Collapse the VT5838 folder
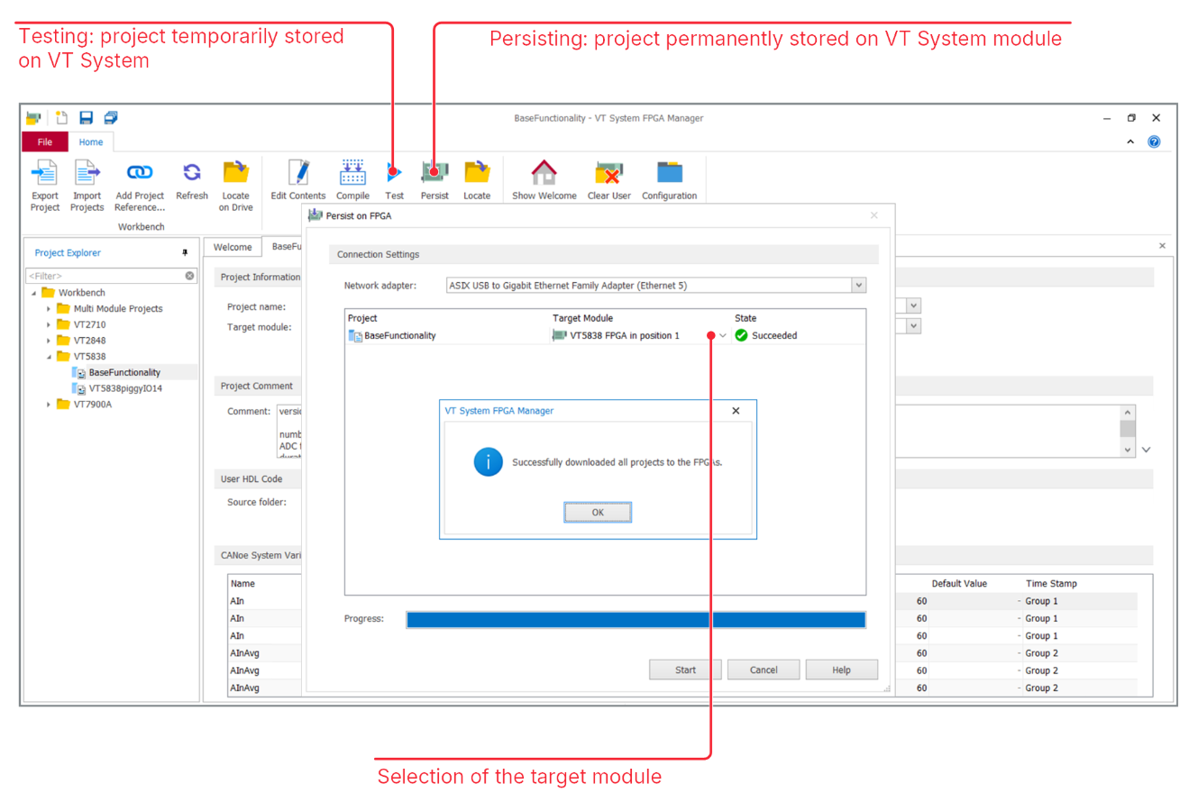Screen dimensions: 1198x811 [49, 357]
